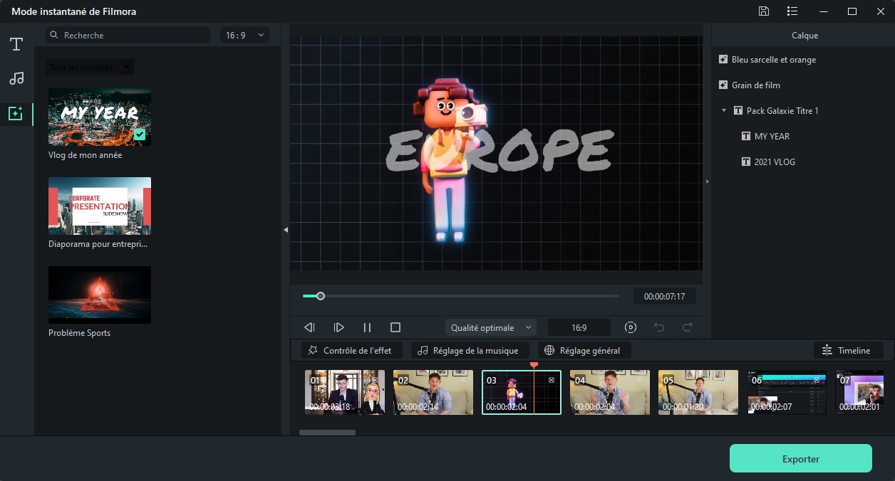The height and width of the screenshot is (481, 895).
Task: Select the MY YEAR text layer
Action: (772, 137)
